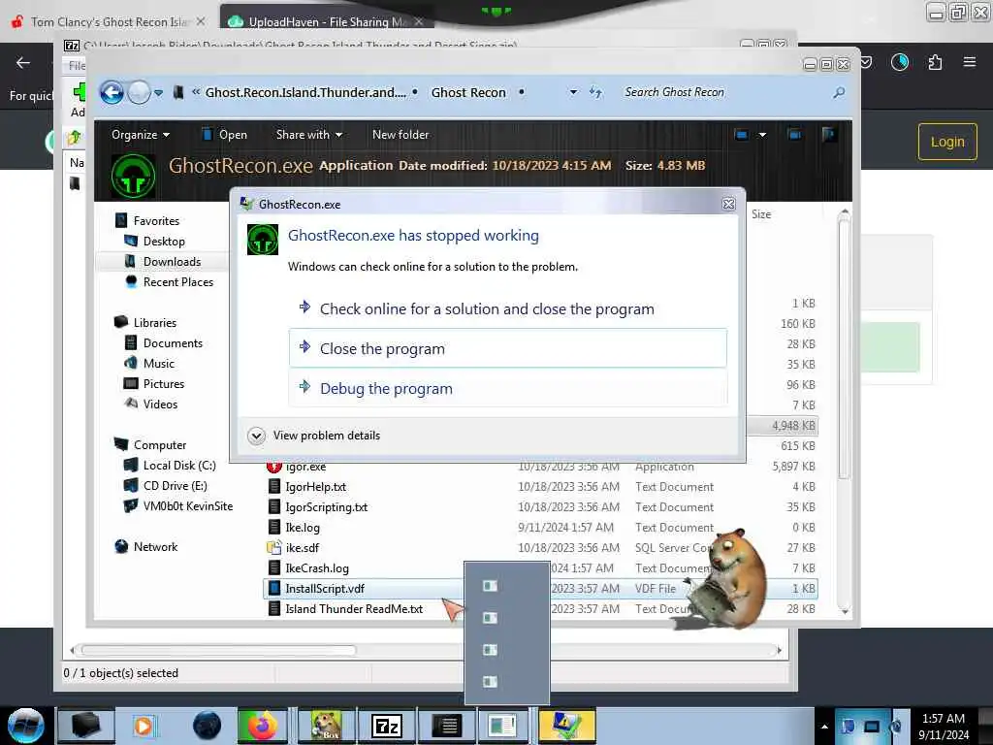Switch to the Tom Clancy's Ghost Recon tab
Screen dimensions: 993x745
click(x=109, y=21)
